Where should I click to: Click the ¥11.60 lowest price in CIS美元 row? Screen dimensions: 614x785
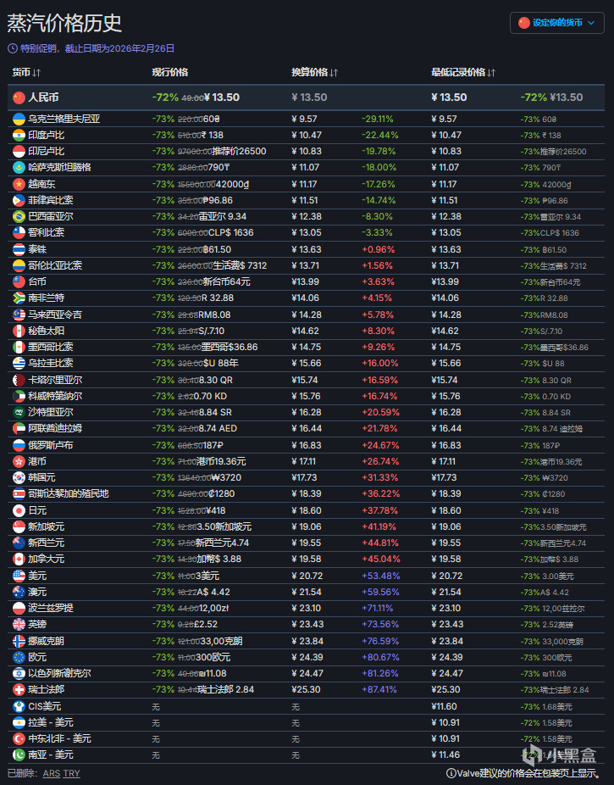tap(444, 706)
